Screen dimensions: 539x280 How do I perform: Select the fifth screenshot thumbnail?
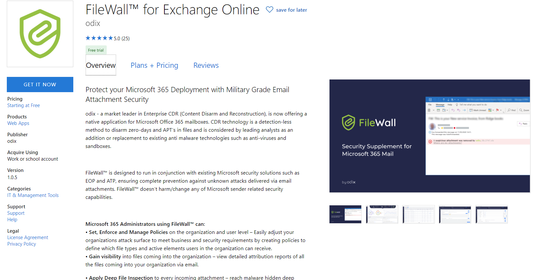click(x=492, y=214)
